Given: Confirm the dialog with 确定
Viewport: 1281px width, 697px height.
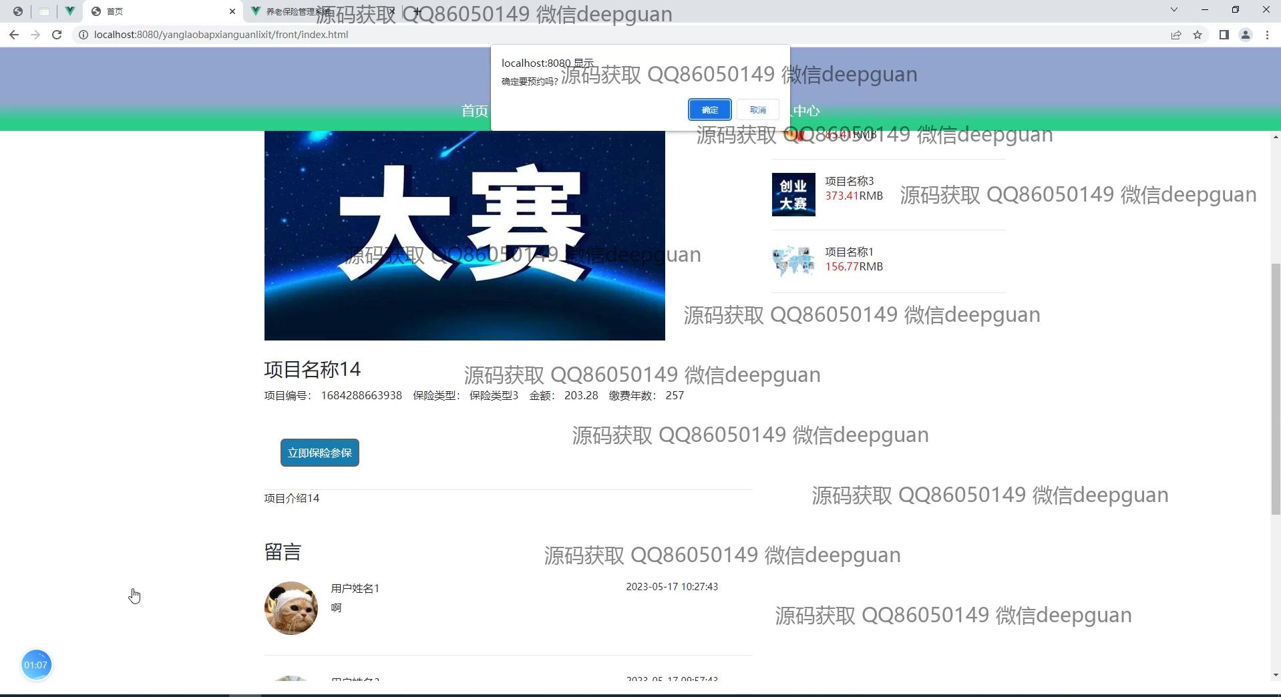Looking at the screenshot, I should pyautogui.click(x=709, y=110).
